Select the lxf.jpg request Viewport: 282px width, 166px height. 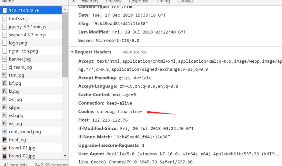(31, 83)
